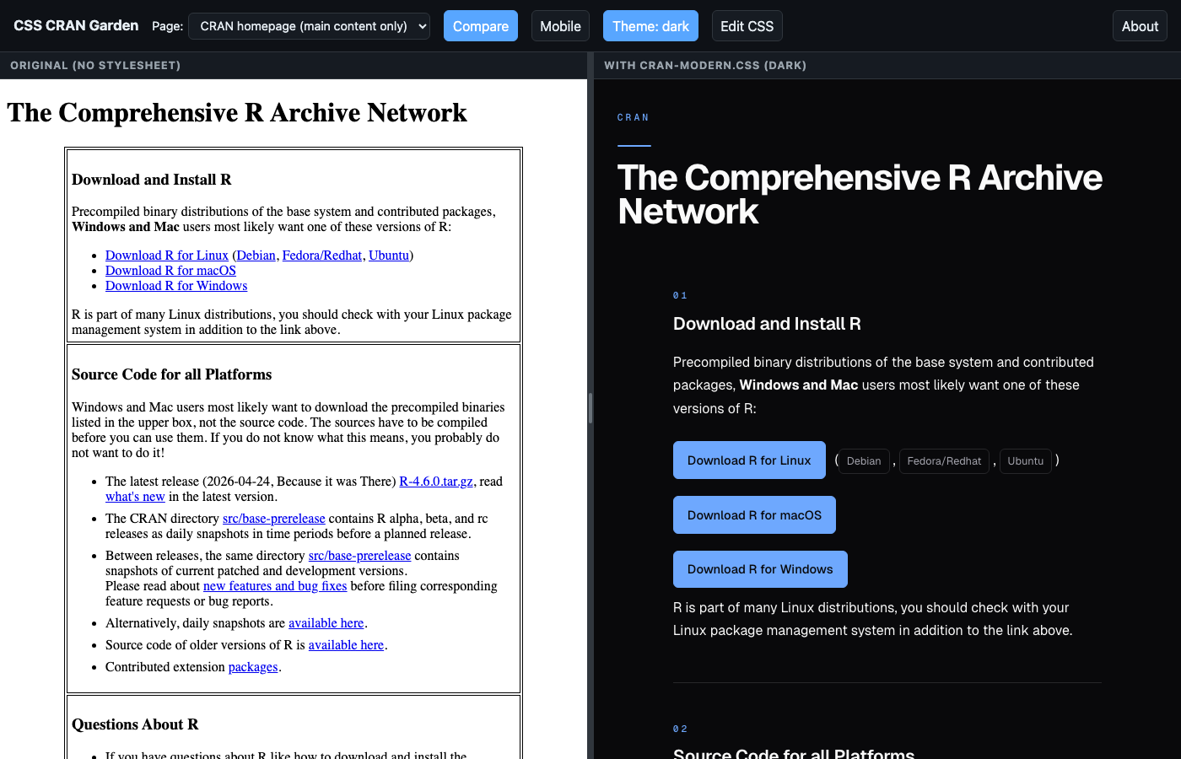Open older versions available here link
This screenshot has width=1181, height=759.
pos(346,645)
